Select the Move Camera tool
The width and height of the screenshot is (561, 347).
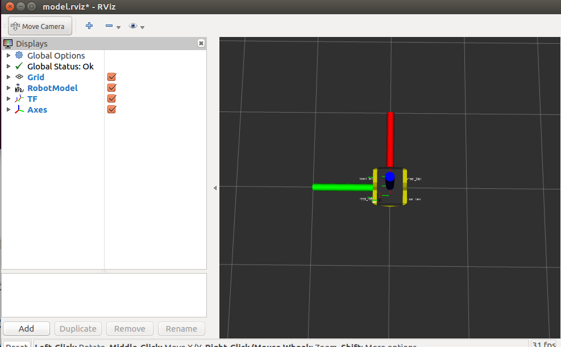(40, 26)
